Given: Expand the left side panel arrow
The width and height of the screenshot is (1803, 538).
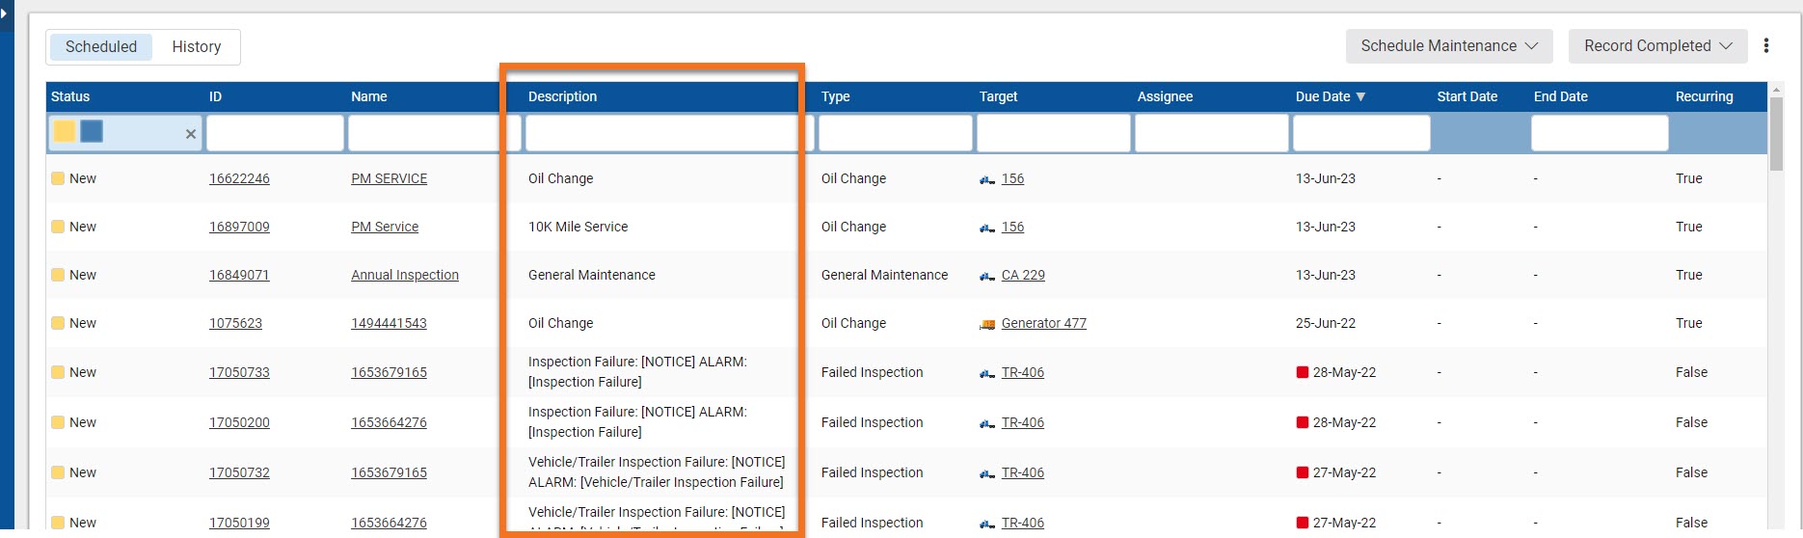Looking at the screenshot, I should tap(5, 13).
